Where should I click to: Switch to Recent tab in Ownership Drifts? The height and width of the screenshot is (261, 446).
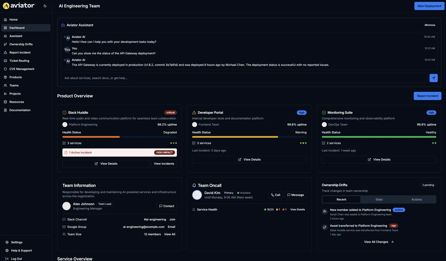pos(341,200)
